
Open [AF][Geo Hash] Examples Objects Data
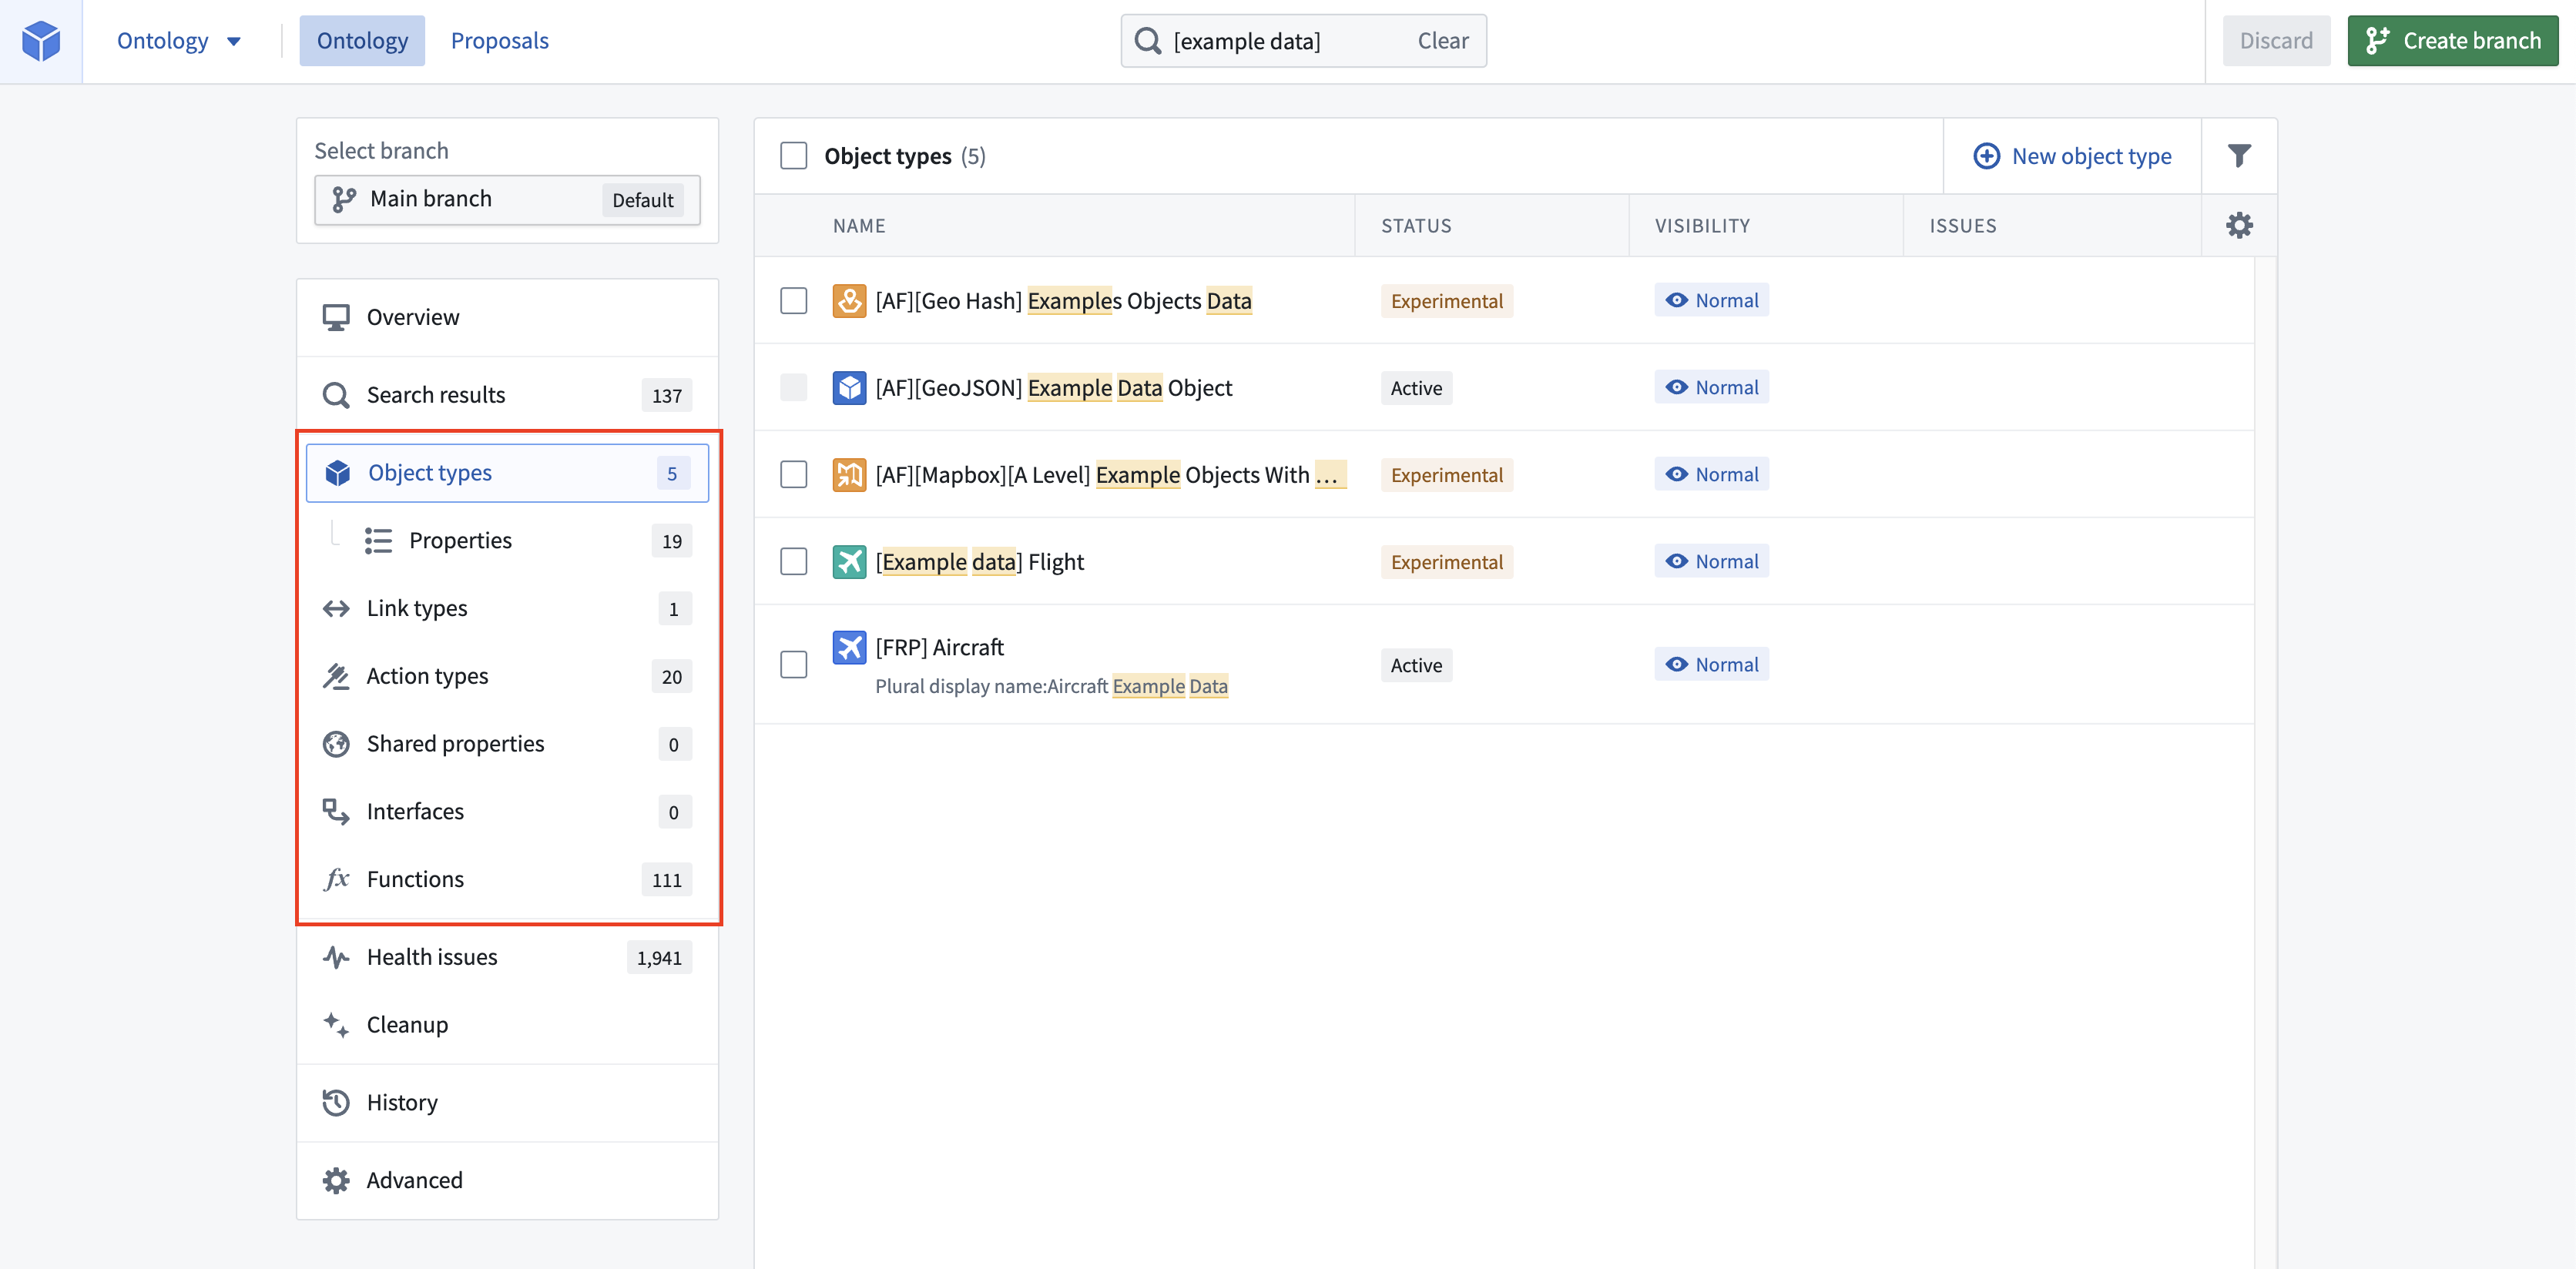(1063, 301)
